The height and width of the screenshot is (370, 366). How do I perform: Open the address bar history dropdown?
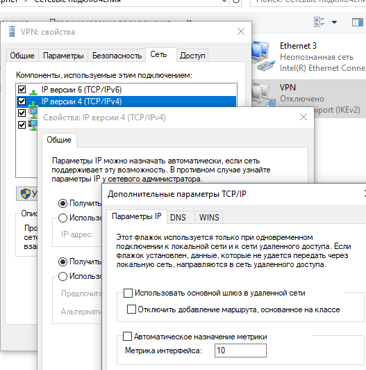click(224, 1)
